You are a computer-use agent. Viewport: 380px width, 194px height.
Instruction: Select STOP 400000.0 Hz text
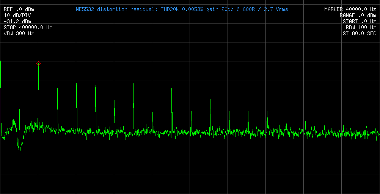(28, 28)
